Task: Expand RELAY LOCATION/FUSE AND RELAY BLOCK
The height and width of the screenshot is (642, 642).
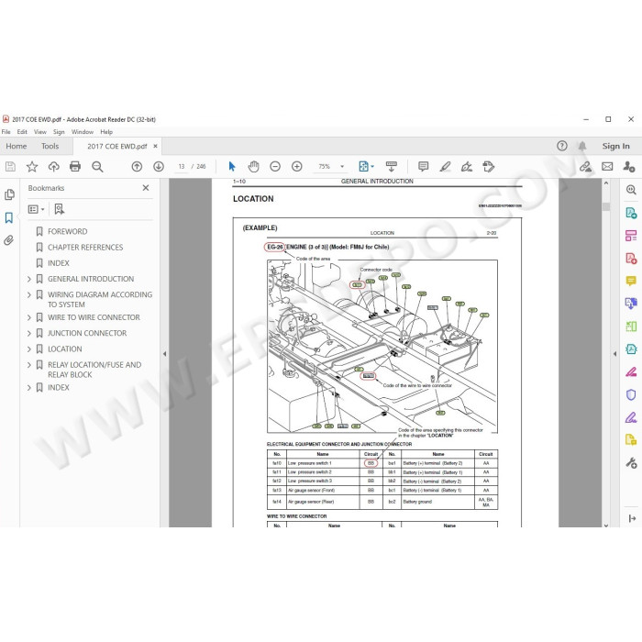Action: 29,365
